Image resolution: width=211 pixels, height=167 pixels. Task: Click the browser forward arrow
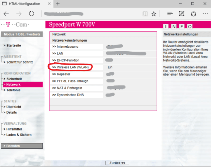[x=19, y=14]
